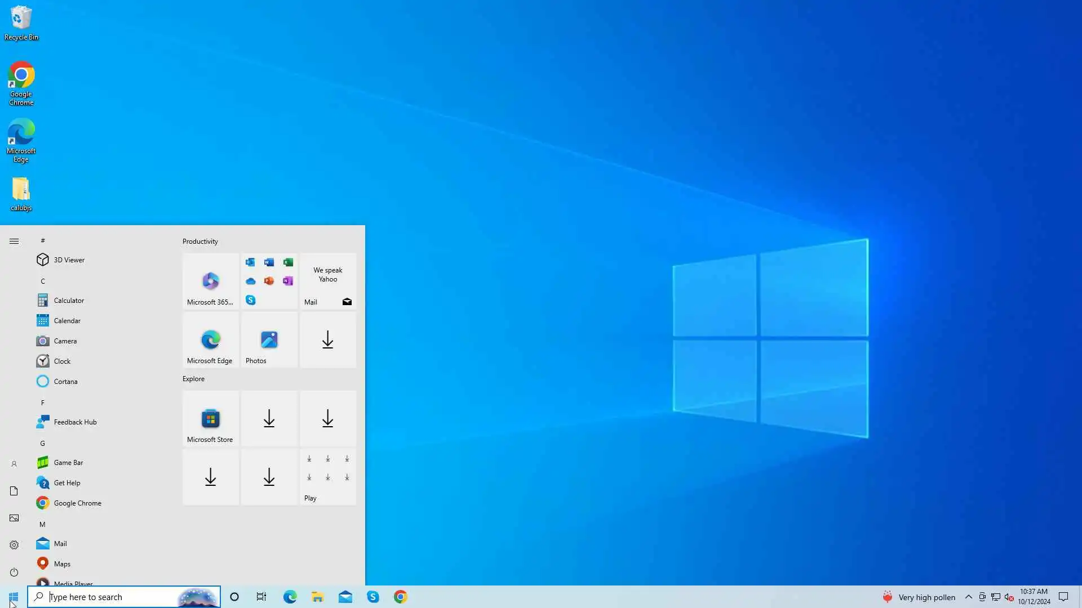
Task: Expand Start menu hamburger navigation
Action: click(14, 241)
